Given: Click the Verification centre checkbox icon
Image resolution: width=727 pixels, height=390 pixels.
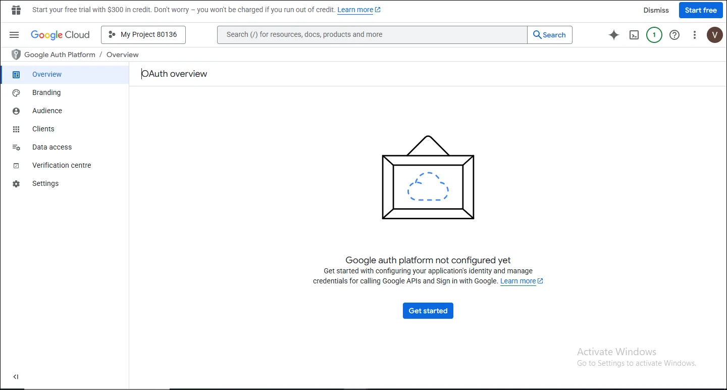Looking at the screenshot, I should pyautogui.click(x=16, y=166).
